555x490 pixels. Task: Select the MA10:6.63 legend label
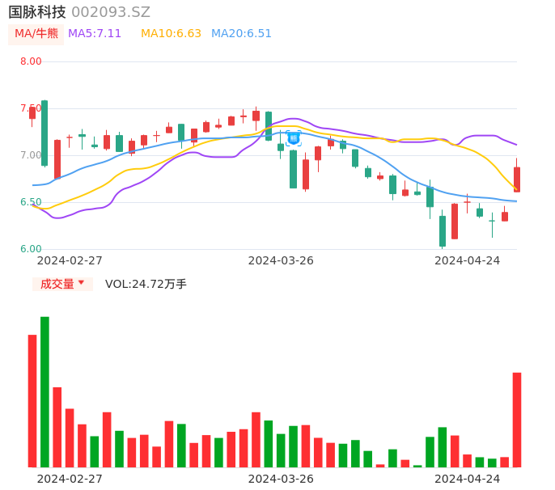tap(171, 34)
